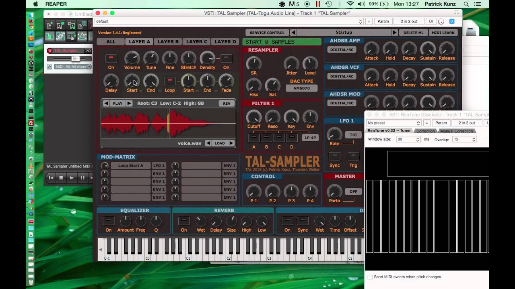Open the LFO 1 mod source selector
The height and width of the screenshot is (289, 515).
click(x=159, y=165)
